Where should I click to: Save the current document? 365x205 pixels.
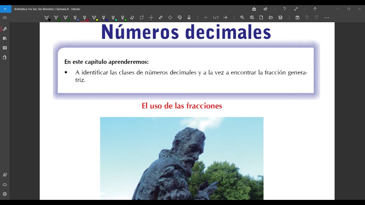[280, 18]
